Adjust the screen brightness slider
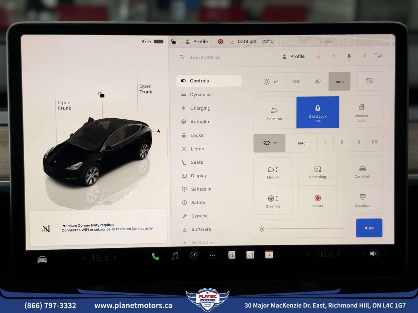 305,229
